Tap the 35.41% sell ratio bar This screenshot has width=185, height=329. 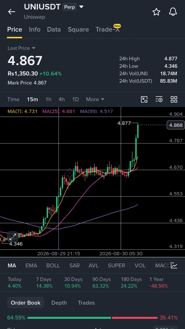point(135,318)
